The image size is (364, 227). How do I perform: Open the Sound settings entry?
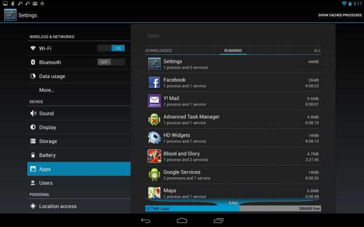point(79,113)
